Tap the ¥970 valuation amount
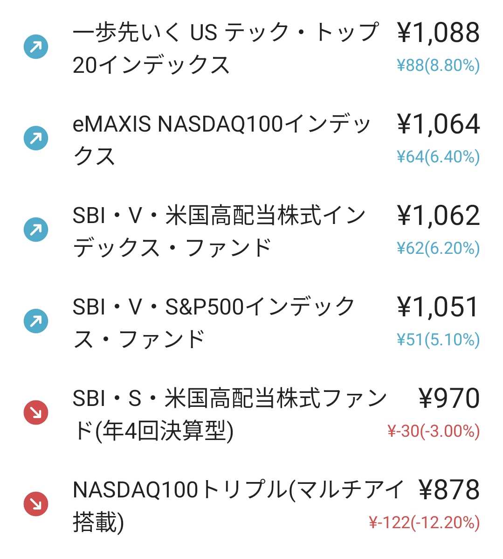Viewport: 503px width, 559px height. pyautogui.click(x=449, y=398)
